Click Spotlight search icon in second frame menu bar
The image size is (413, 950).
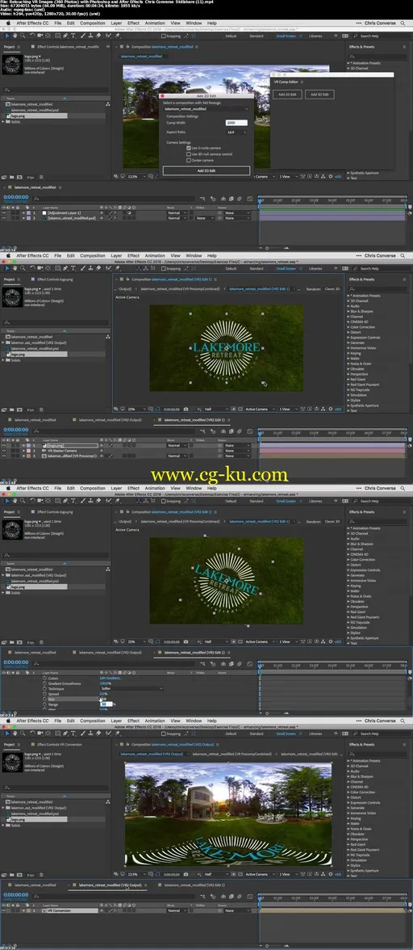pos(403,255)
